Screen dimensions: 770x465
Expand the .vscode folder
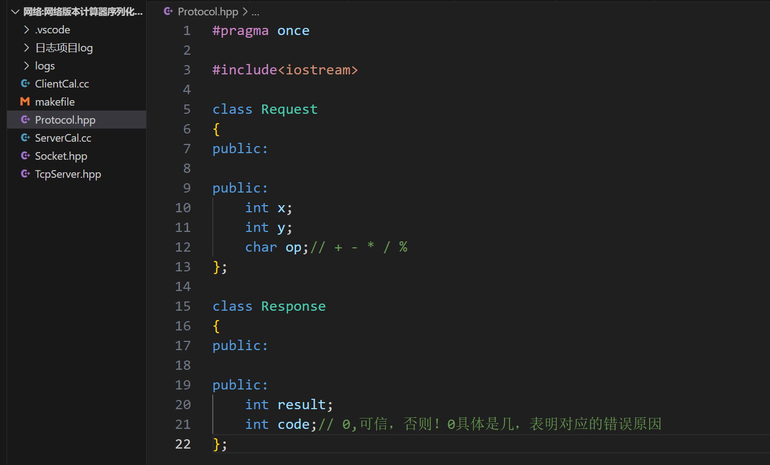[x=26, y=30]
